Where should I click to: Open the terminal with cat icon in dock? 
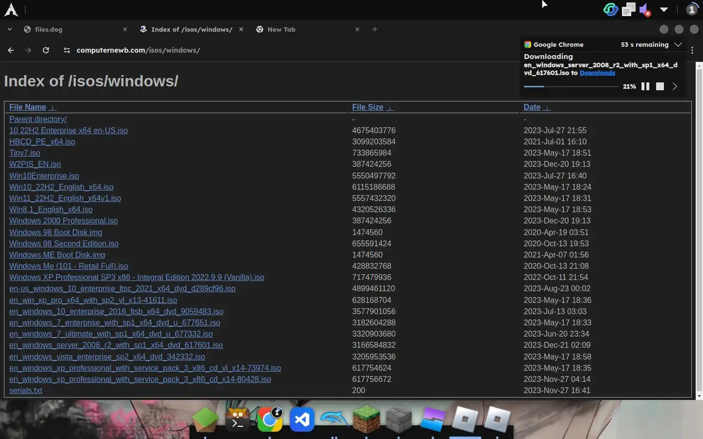tap(238, 419)
